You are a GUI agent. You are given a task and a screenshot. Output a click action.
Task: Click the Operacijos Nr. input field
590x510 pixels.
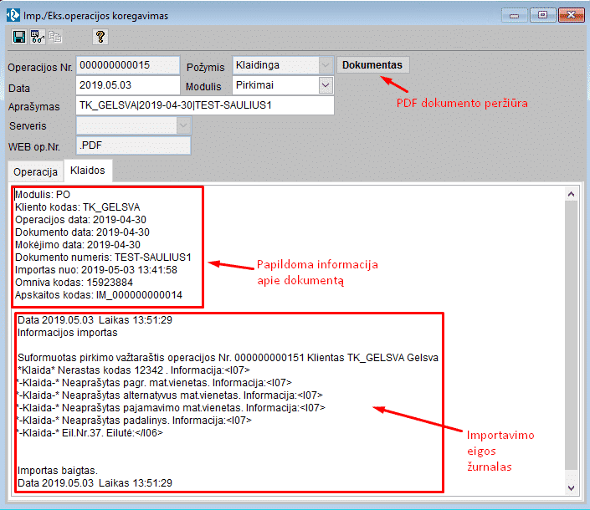click(127, 65)
